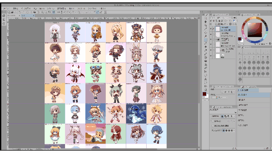Choose New selection creation method icon
The height and width of the screenshot is (153, 272).
tap(222, 116)
